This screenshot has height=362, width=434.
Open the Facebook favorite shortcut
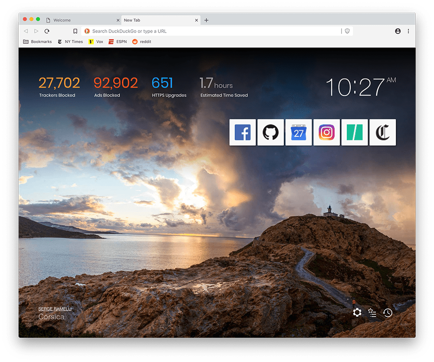pyautogui.click(x=243, y=132)
